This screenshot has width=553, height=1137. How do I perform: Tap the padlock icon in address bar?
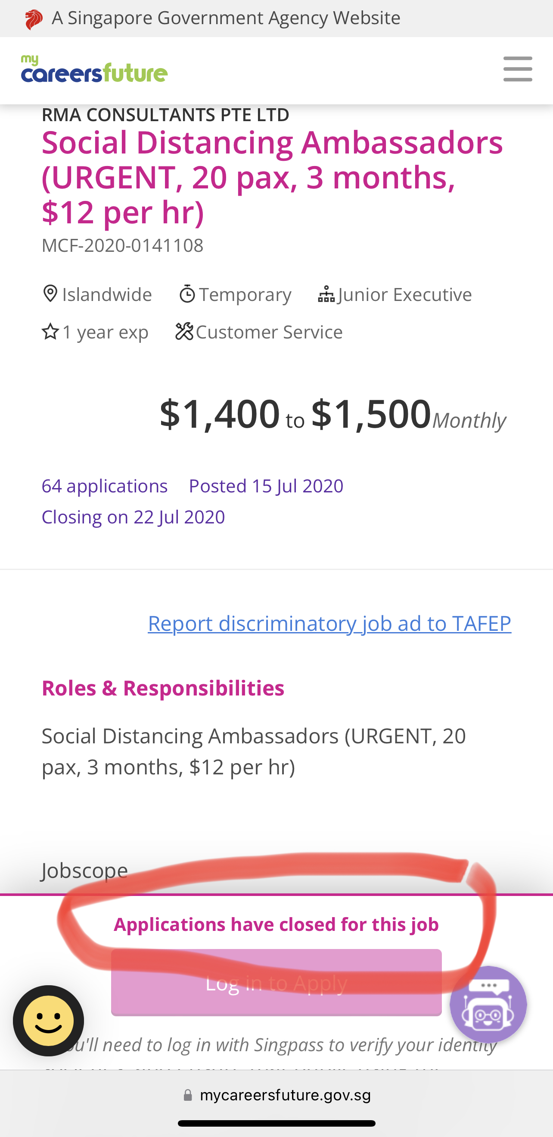tap(188, 1095)
